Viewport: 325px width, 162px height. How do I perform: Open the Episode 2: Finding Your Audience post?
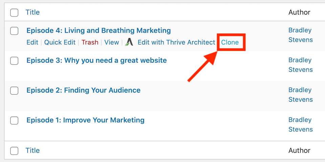tap(84, 90)
